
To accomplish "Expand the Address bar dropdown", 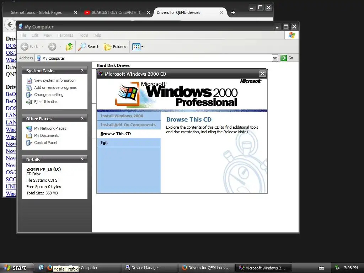I will (x=275, y=58).
